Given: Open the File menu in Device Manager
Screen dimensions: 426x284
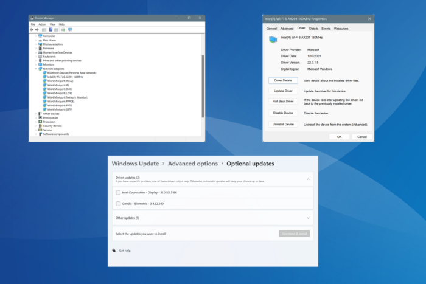Looking at the screenshot, I should [33, 24].
